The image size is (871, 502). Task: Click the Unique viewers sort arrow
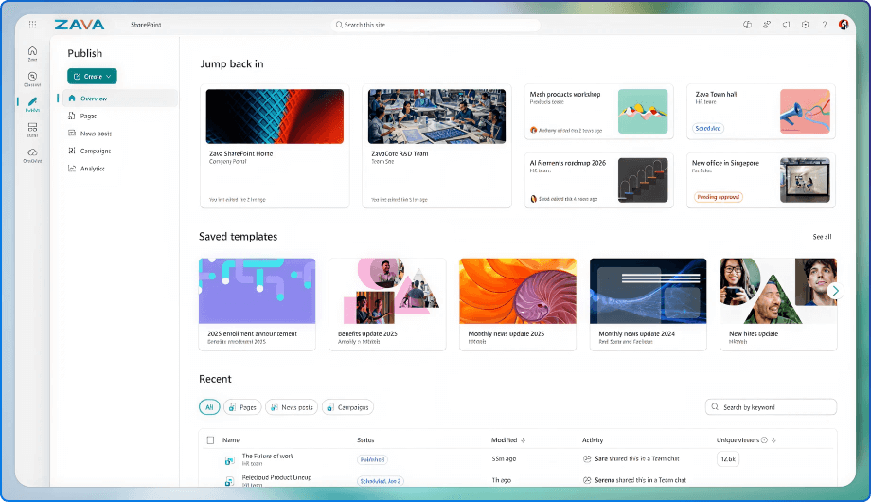tap(773, 439)
